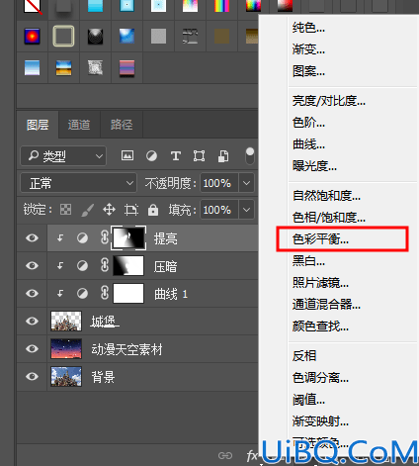Filter layers by adjustment layers icon
419x466 pixels.
pos(151,155)
